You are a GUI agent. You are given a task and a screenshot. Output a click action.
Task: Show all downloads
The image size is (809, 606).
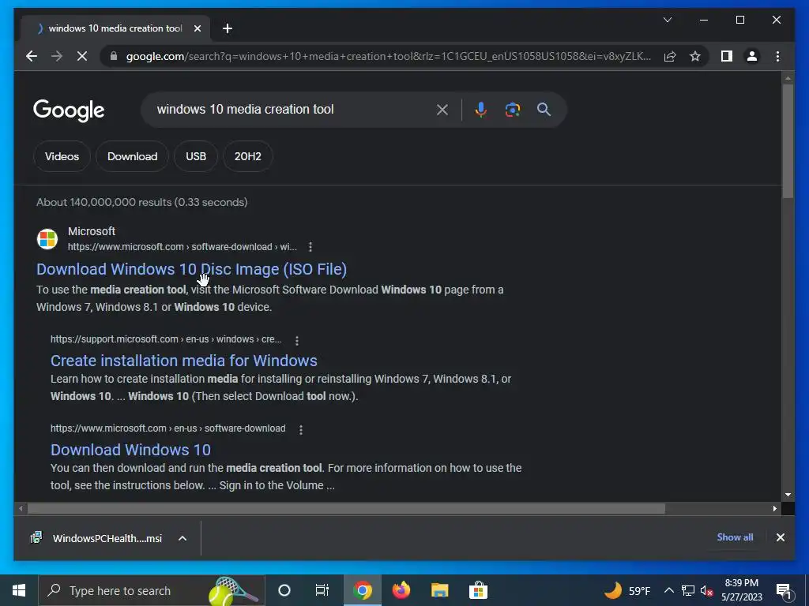(735, 537)
